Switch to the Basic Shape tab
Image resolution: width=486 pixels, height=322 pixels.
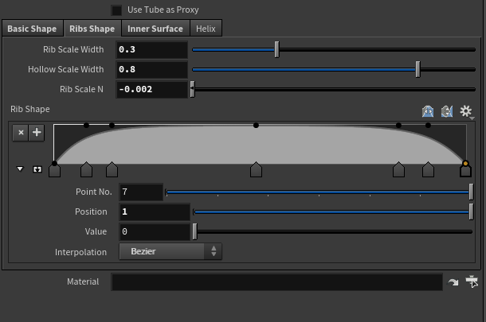[x=32, y=29]
